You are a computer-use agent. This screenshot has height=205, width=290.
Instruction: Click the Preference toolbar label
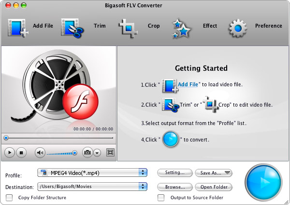[x=269, y=26]
